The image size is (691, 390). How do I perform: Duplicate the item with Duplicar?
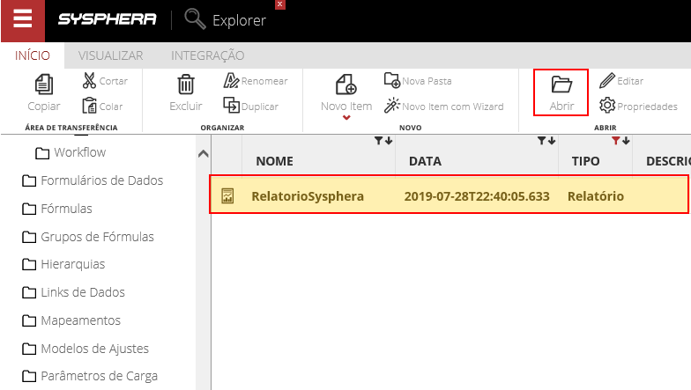pos(250,106)
